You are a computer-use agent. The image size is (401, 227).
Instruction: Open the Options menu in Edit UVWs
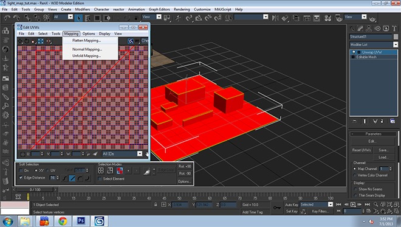point(89,34)
